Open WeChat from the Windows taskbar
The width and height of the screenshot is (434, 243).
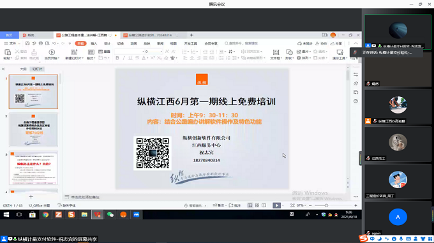(x=110, y=214)
